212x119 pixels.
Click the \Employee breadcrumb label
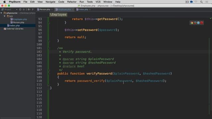[58, 15]
